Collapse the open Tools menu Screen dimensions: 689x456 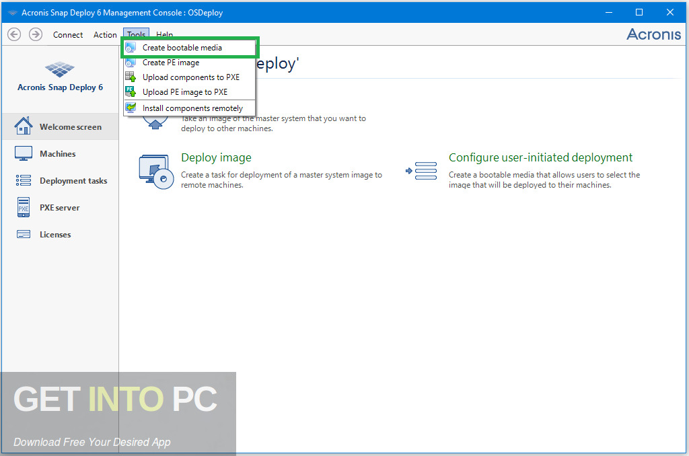click(136, 35)
